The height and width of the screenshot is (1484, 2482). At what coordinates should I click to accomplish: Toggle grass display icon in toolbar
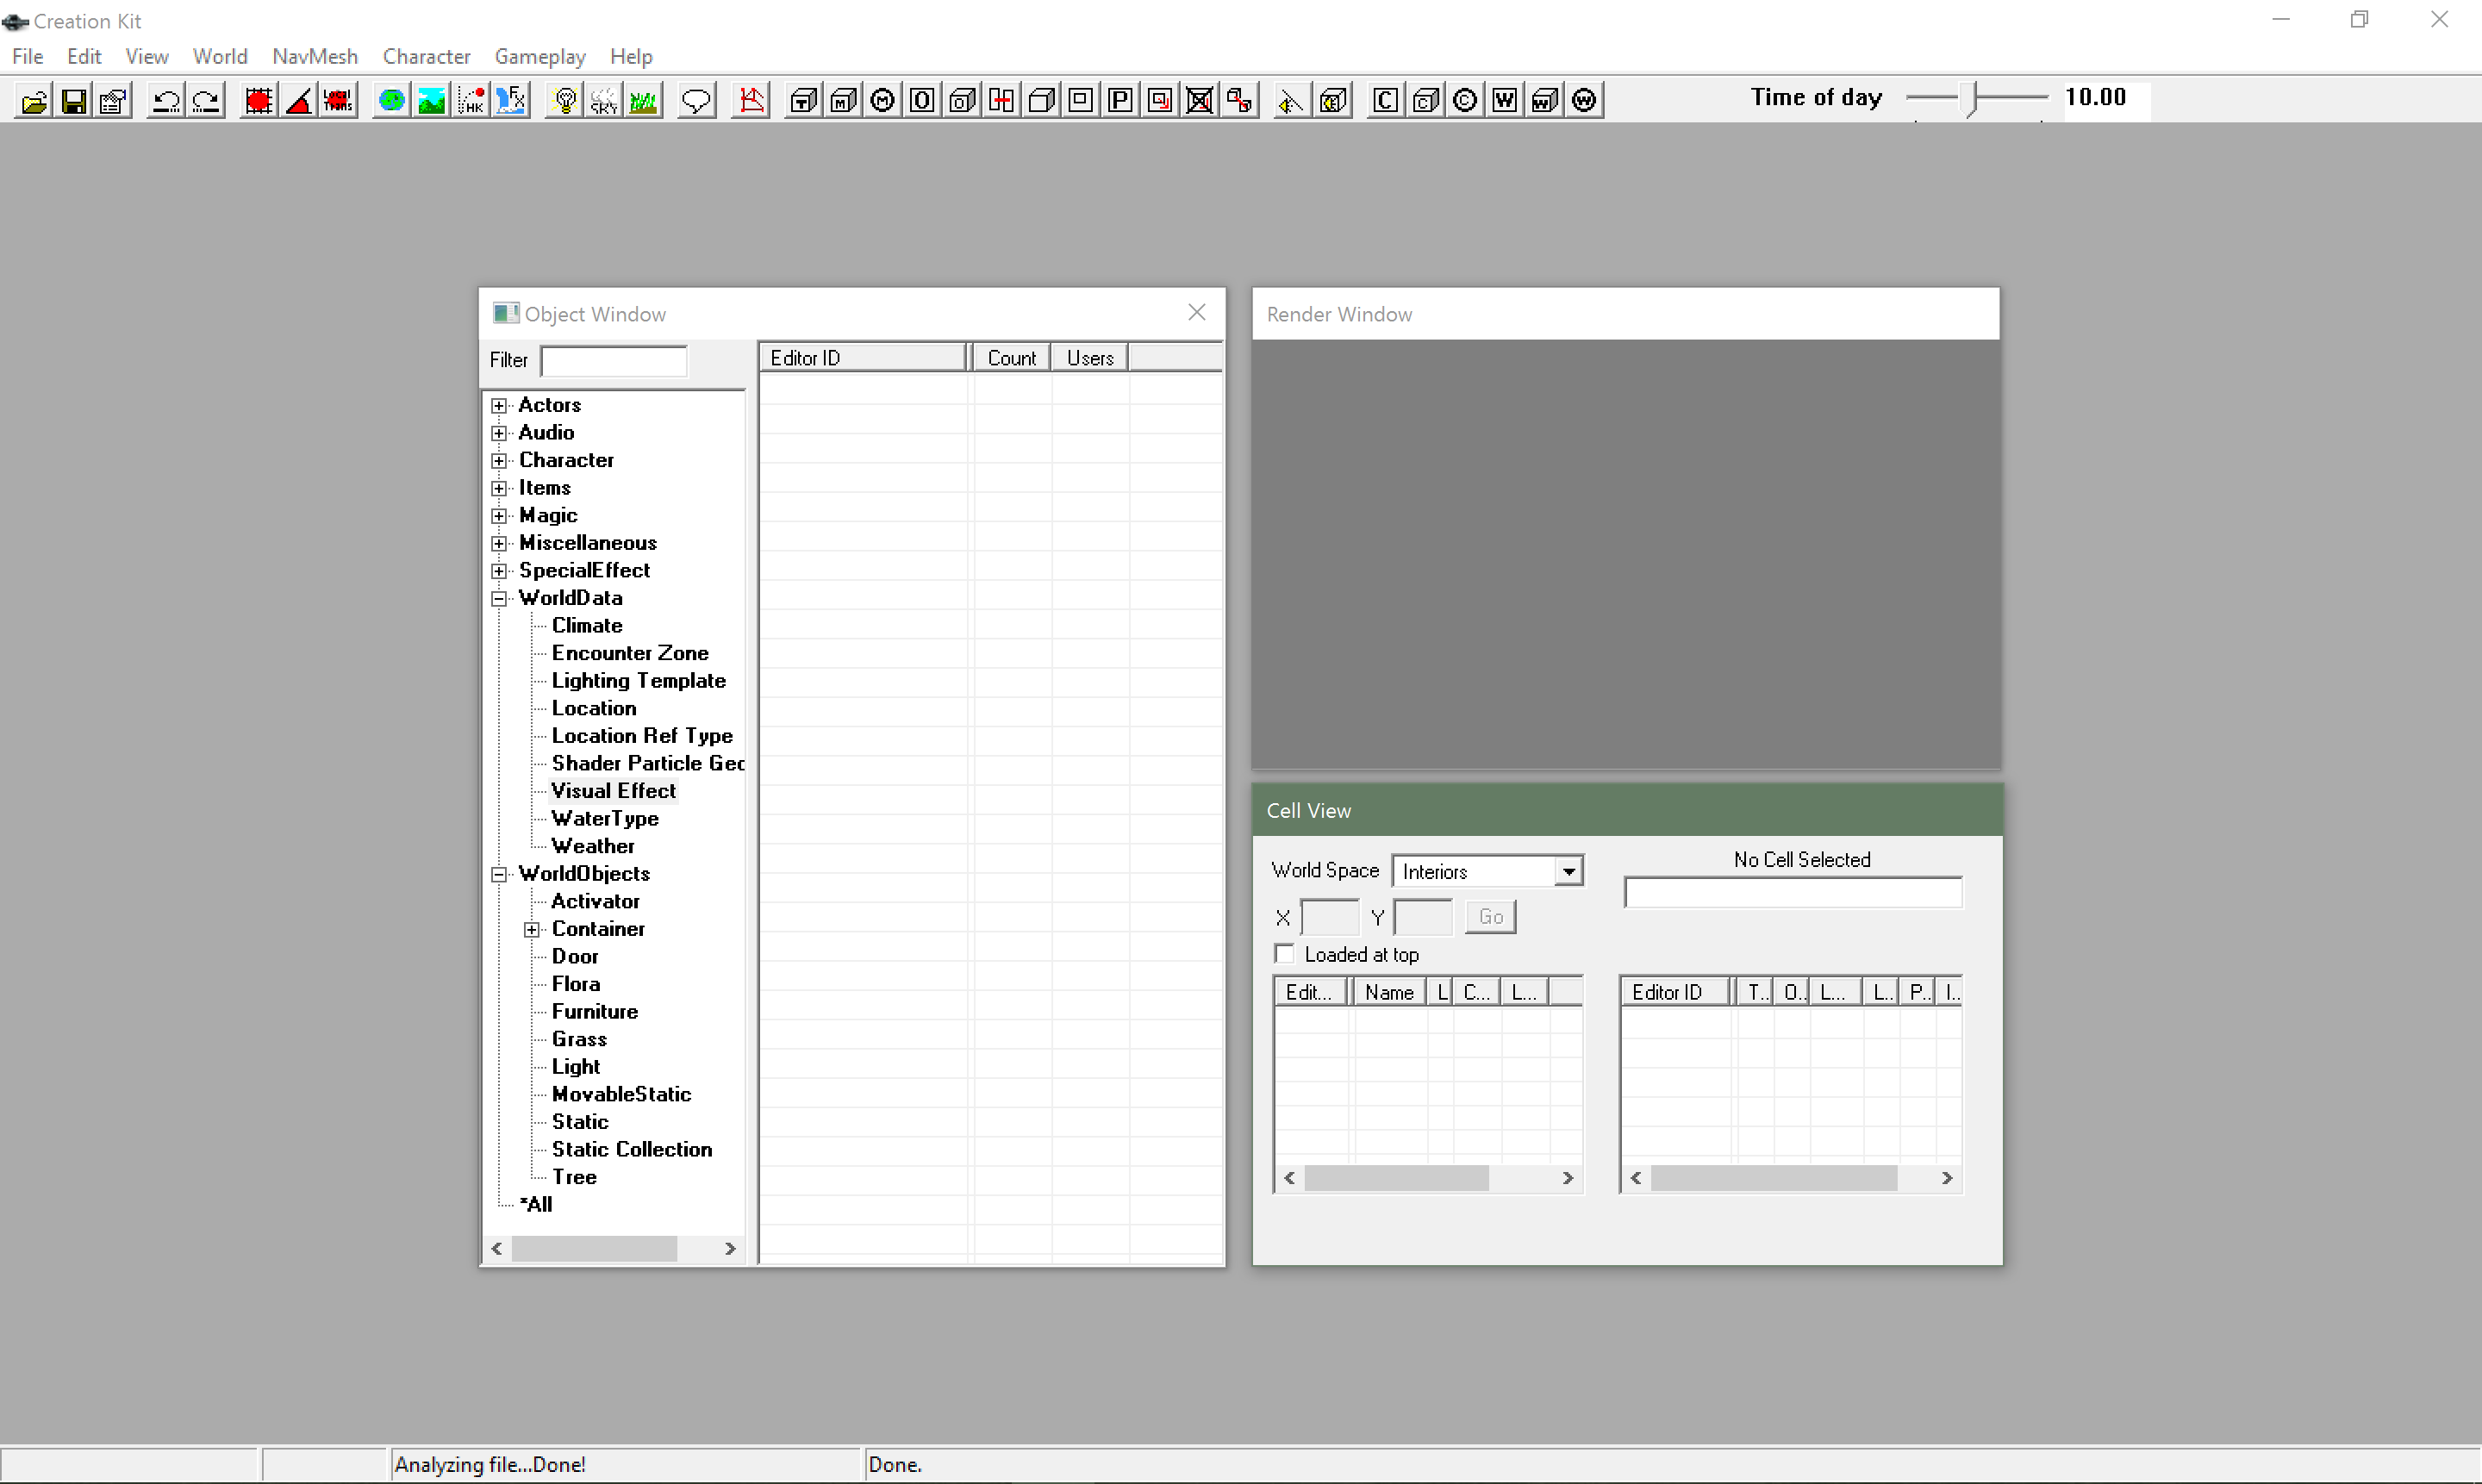tap(644, 100)
